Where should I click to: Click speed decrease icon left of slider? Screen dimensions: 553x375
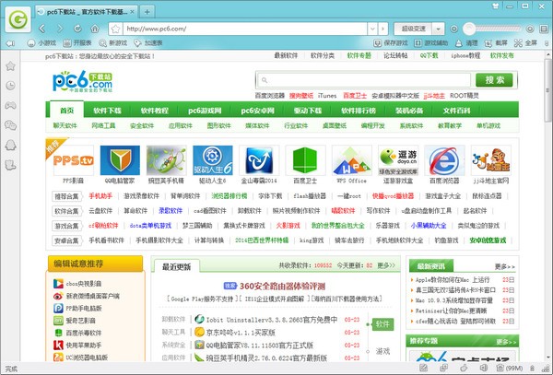pyautogui.click(x=454, y=29)
